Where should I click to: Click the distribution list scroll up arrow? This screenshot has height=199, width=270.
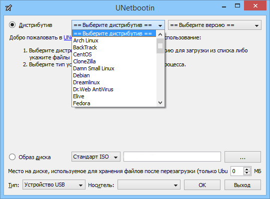coord(160,34)
